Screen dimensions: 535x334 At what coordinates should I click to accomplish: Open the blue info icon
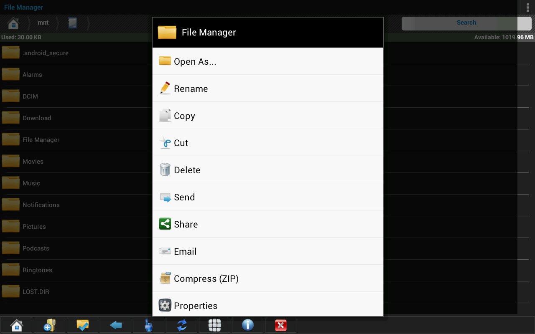click(x=247, y=325)
